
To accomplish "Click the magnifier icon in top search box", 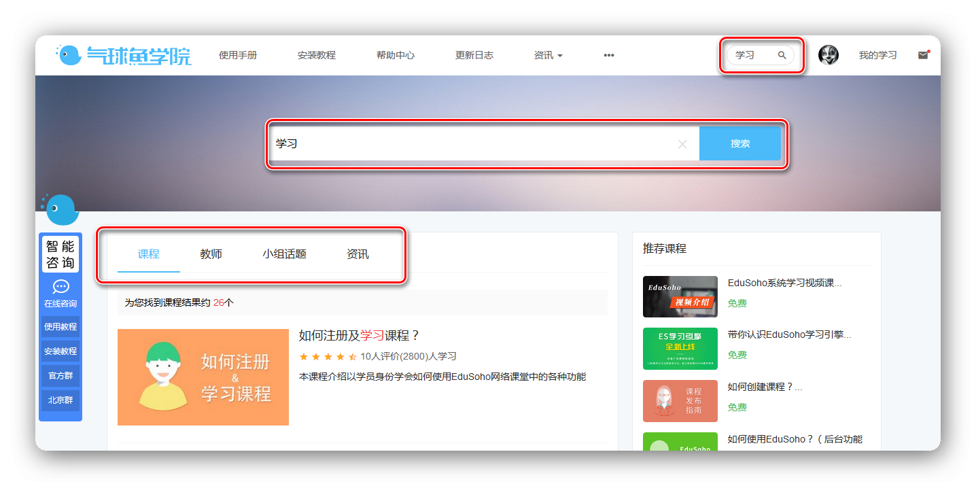I will 782,56.
